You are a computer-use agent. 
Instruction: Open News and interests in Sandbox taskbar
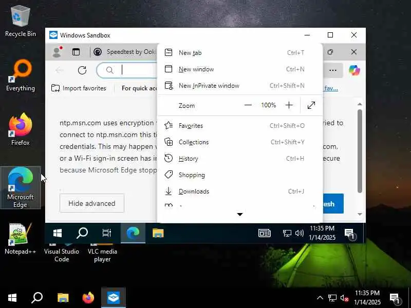(264, 233)
